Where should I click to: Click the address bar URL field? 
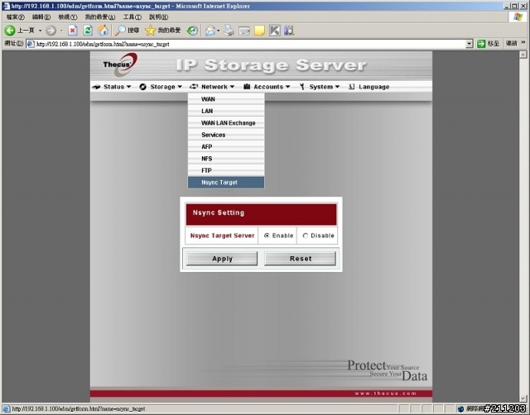249,44
